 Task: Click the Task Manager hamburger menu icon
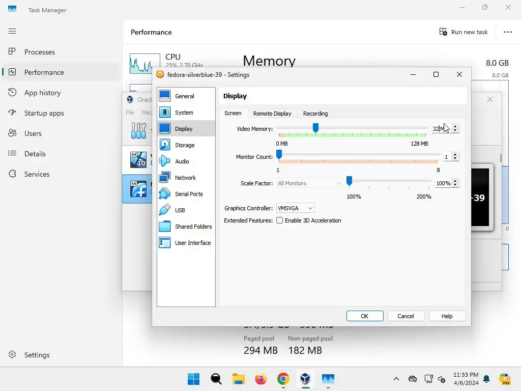click(x=12, y=31)
